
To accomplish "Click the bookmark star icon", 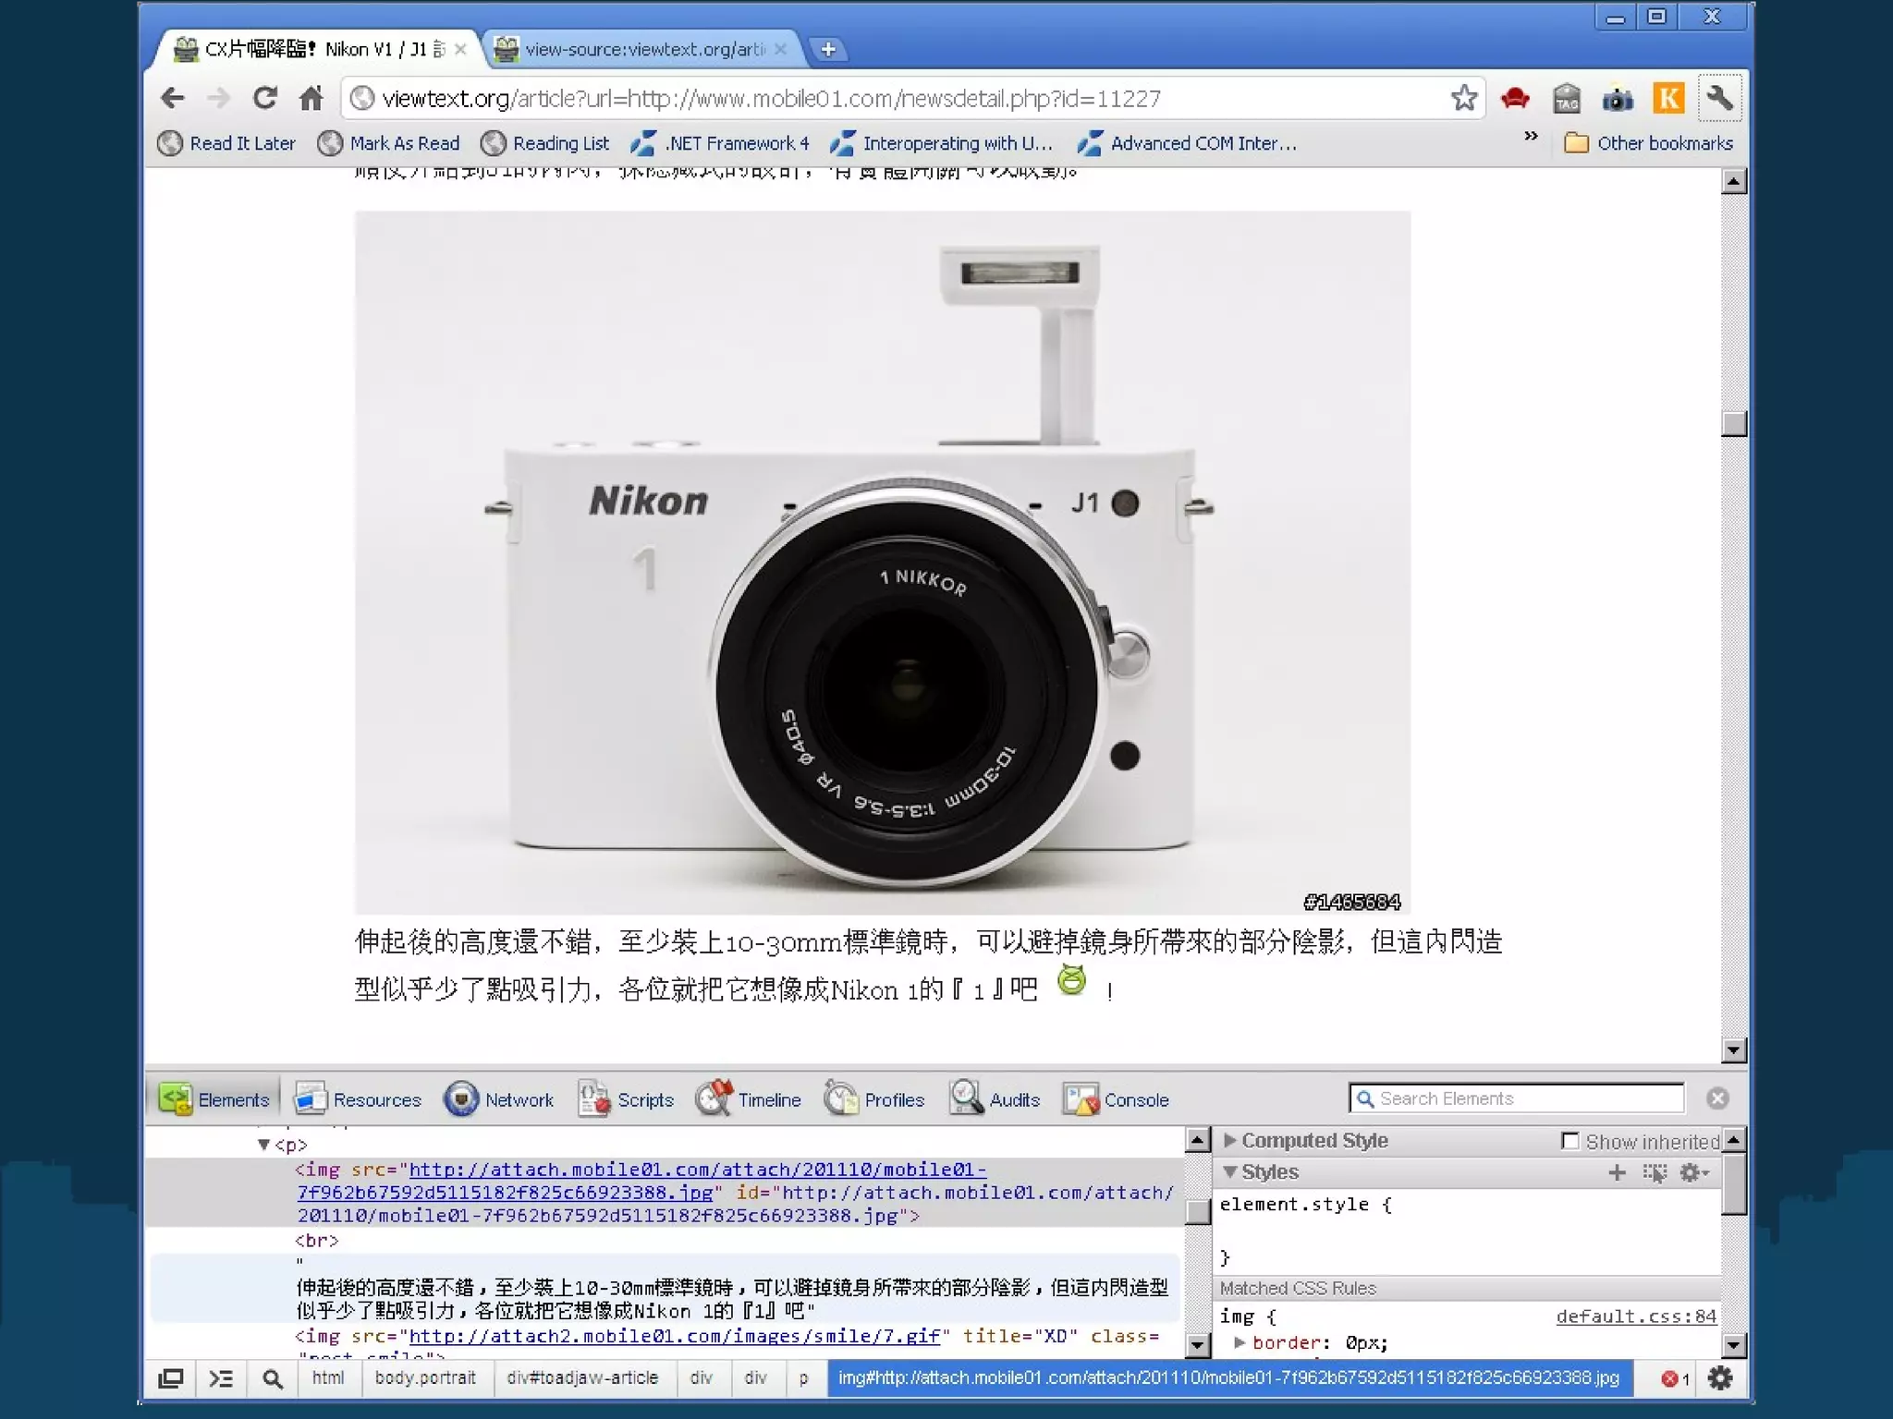I will coord(1463,98).
